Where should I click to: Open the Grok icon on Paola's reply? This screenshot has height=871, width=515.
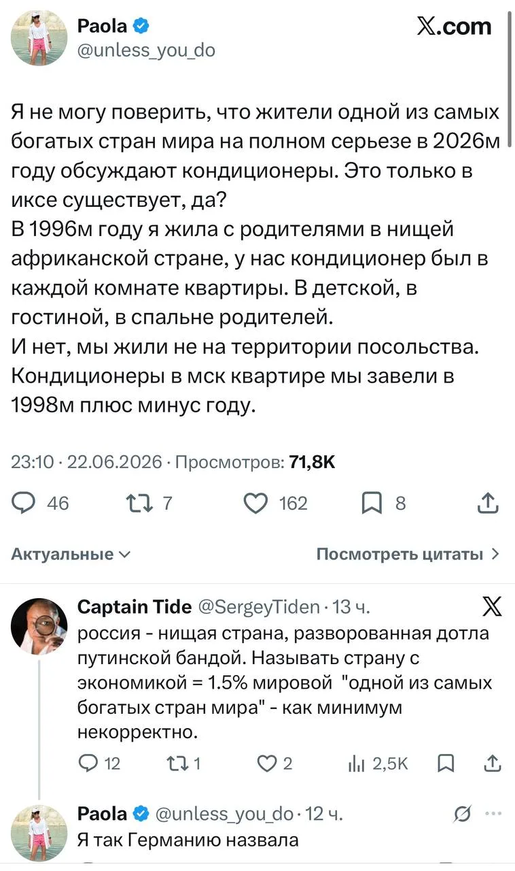[463, 814]
